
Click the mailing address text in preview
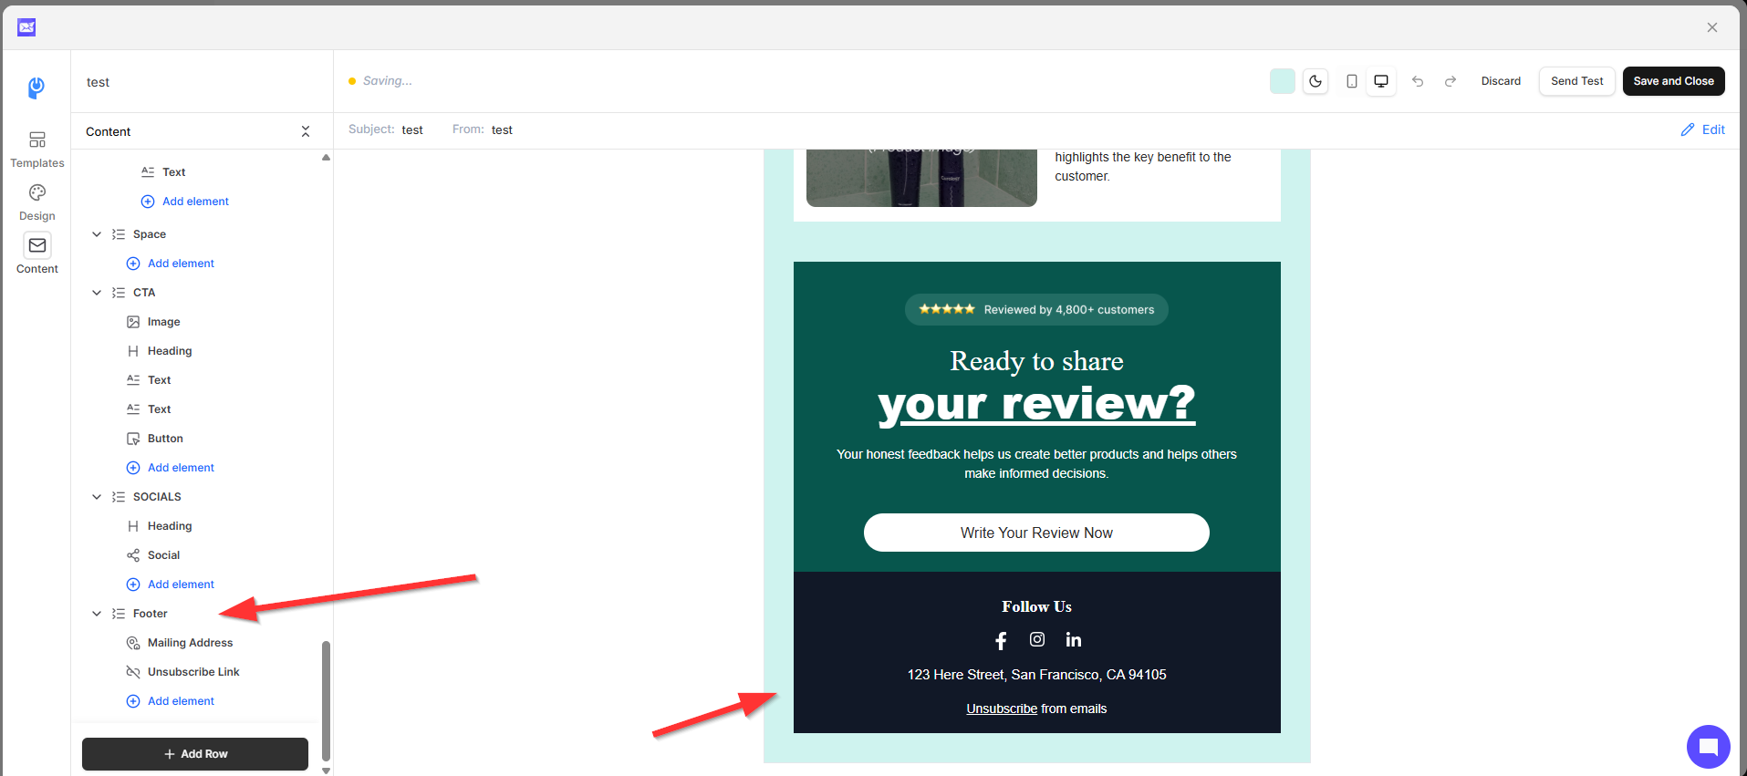point(1036,675)
